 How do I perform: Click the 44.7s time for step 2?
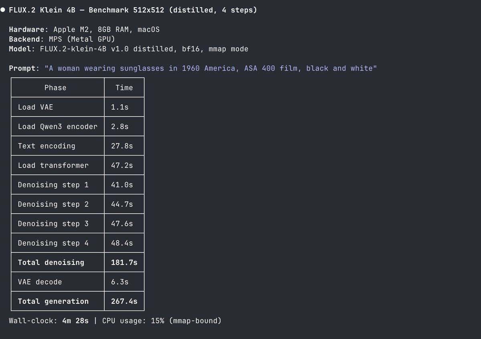(122, 204)
